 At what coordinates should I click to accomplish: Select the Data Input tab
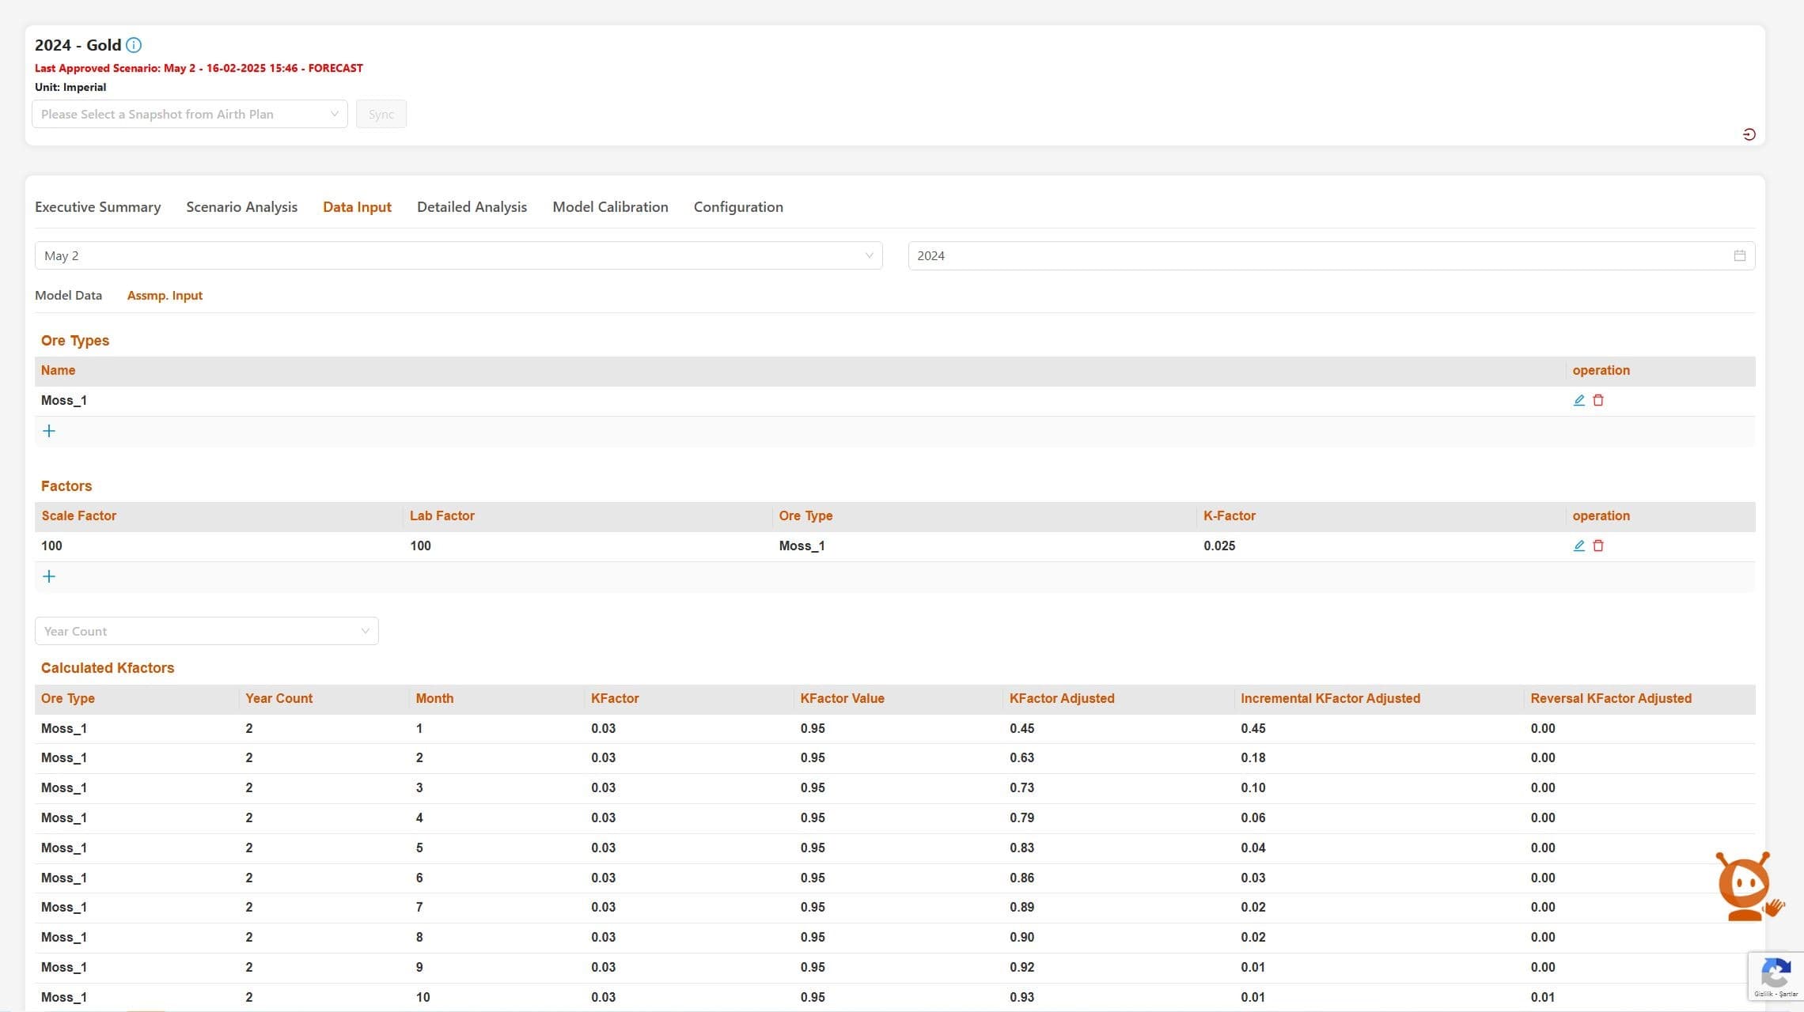coord(357,207)
